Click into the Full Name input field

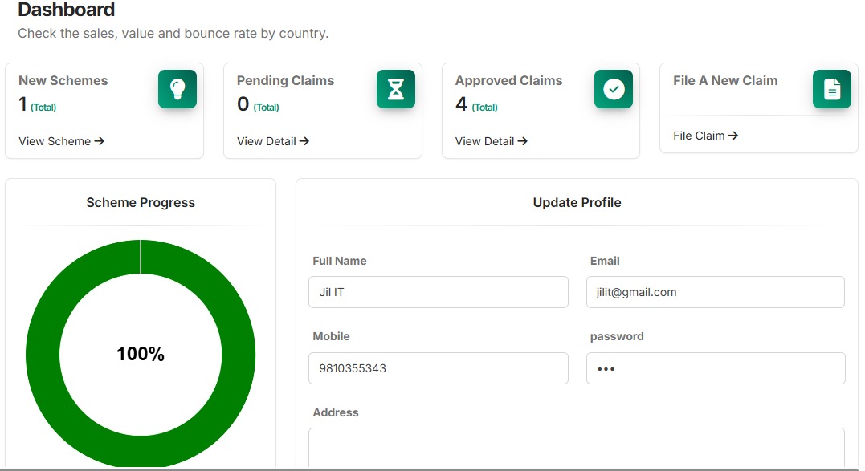(438, 292)
